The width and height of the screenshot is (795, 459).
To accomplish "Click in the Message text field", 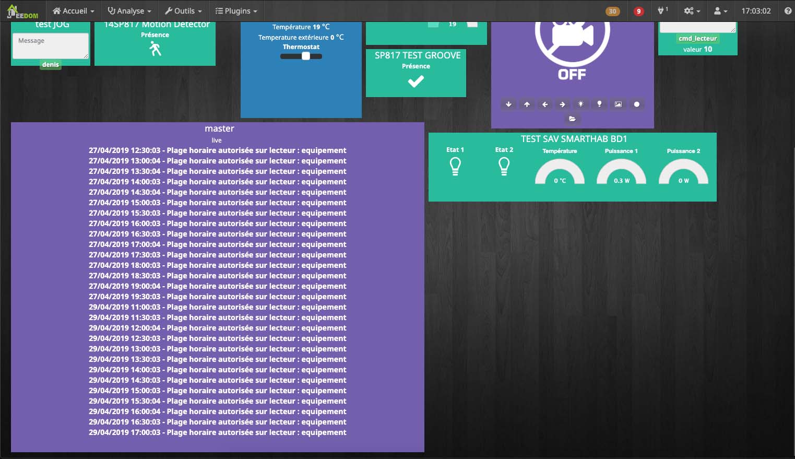I will [x=50, y=46].
